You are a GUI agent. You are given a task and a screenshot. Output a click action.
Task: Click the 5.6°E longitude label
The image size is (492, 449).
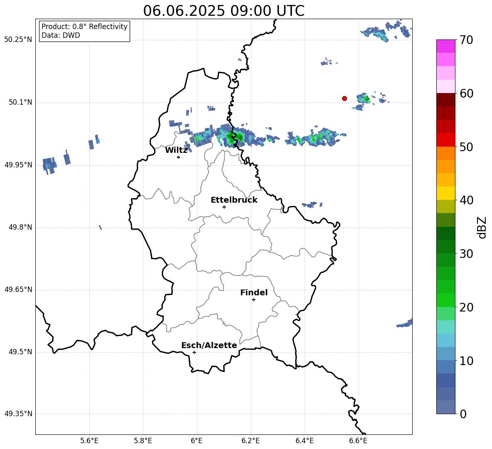coord(89,441)
